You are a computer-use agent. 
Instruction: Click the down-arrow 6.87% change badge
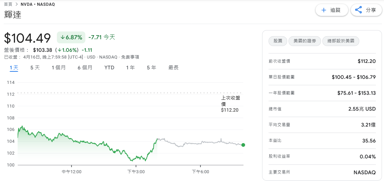(71, 38)
